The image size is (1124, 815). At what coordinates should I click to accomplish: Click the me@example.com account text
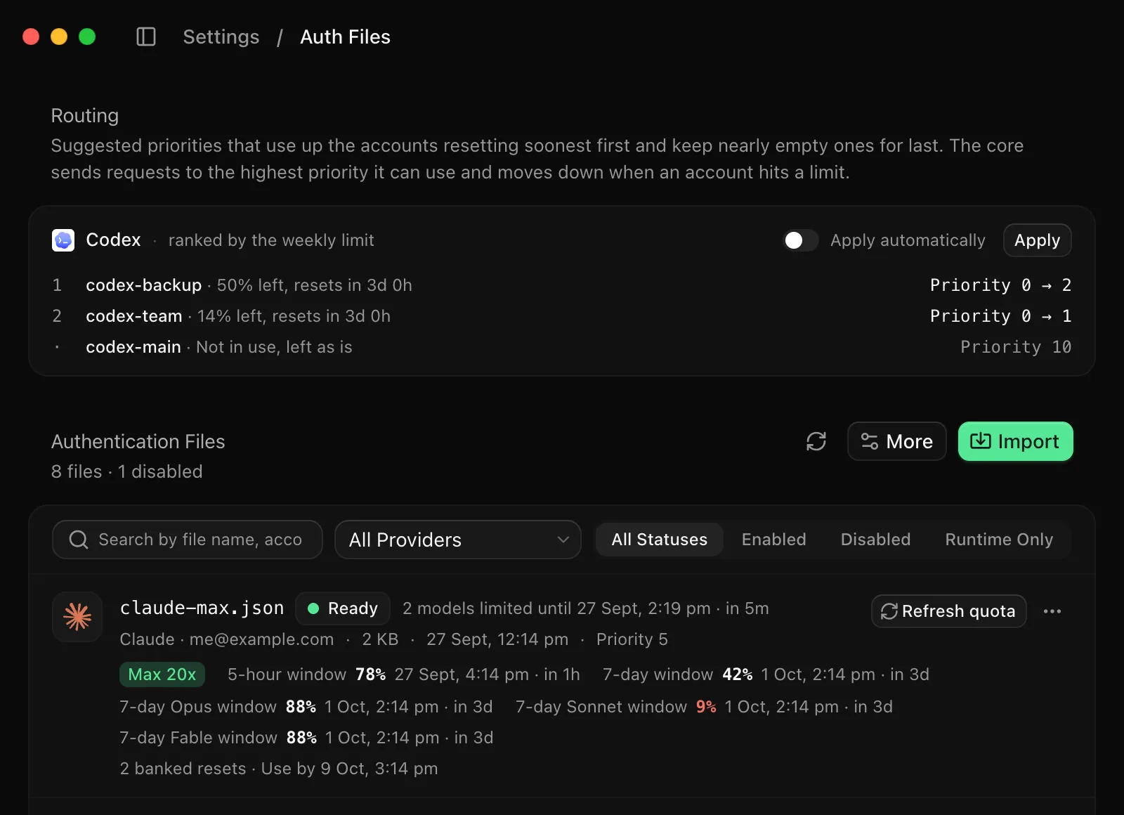tap(261, 639)
